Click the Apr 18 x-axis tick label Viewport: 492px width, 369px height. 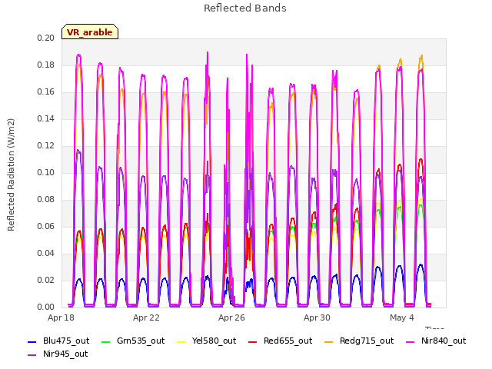(61, 317)
